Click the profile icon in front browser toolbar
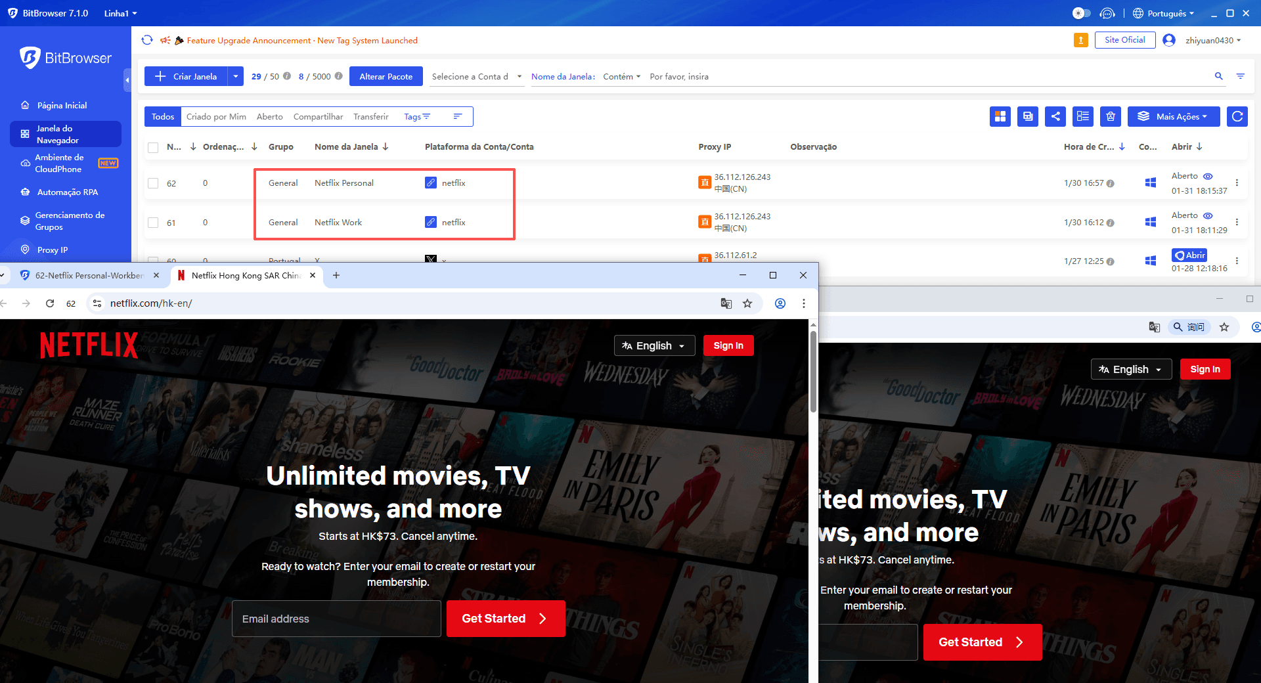Screen dimensions: 1261x683 coord(780,303)
